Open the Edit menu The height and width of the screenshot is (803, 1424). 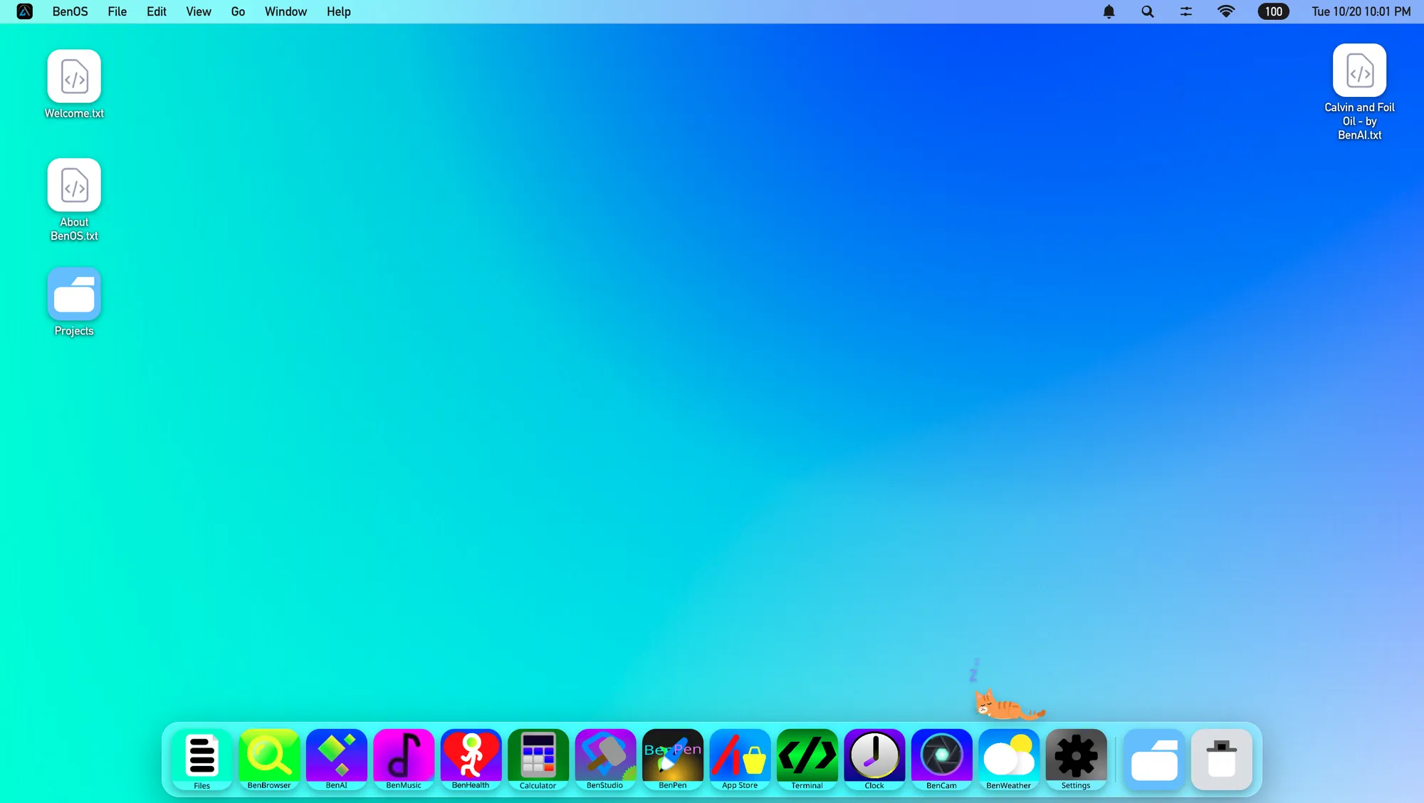coord(156,11)
